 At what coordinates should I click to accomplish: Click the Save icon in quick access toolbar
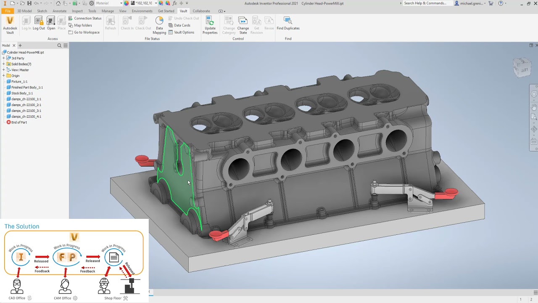(29, 3)
